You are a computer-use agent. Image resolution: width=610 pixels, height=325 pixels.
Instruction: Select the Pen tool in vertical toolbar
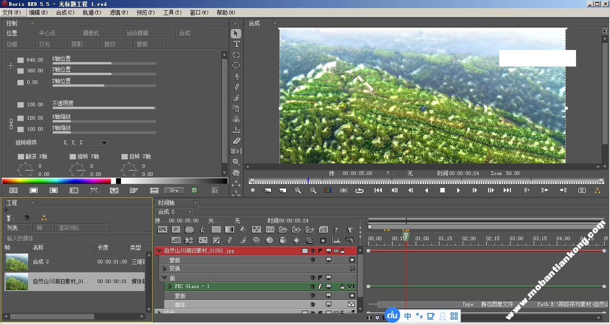tap(236, 76)
